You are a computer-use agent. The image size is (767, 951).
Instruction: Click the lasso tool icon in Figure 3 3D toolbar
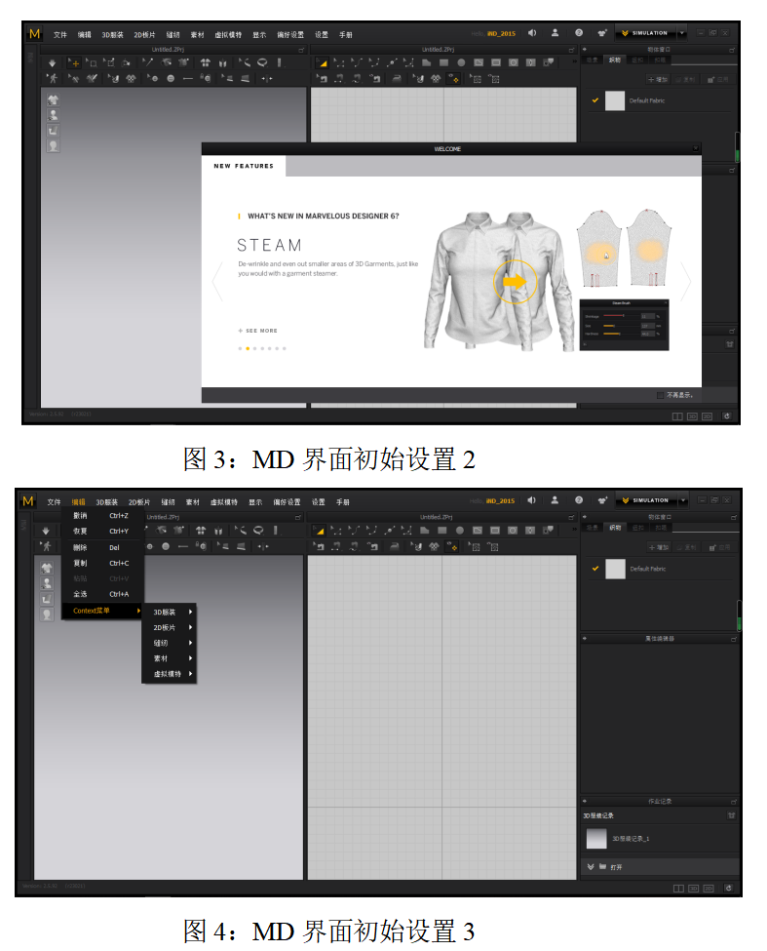[x=262, y=62]
